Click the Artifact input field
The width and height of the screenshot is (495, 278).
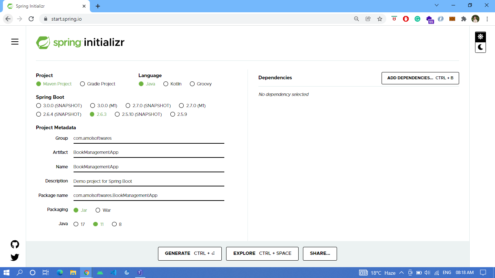149,152
